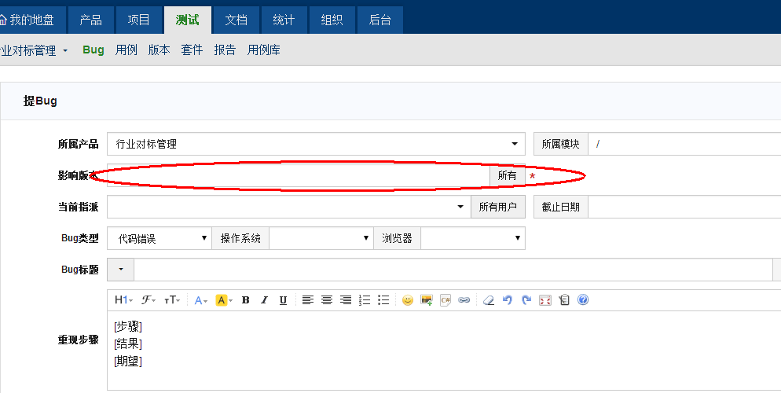Click the [结果] line in editor
The height and width of the screenshot is (393, 781).
click(128, 343)
